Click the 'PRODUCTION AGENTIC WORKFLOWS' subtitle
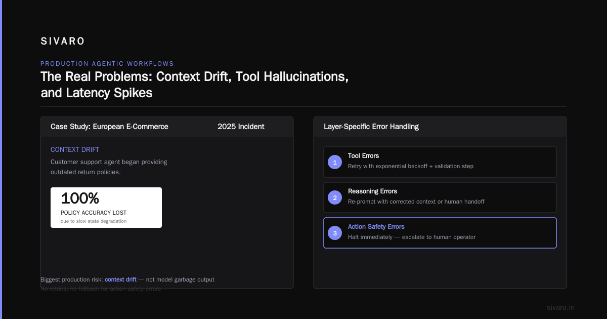This screenshot has width=607, height=319. [x=107, y=64]
